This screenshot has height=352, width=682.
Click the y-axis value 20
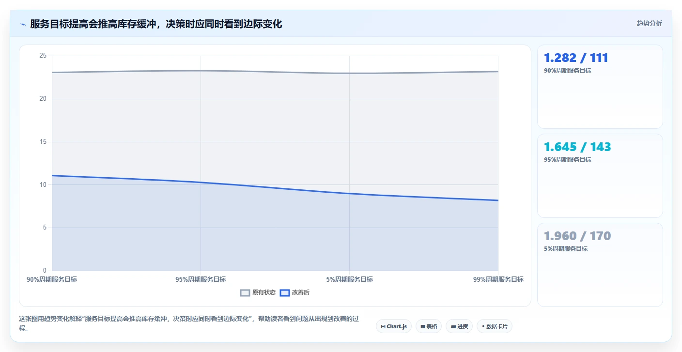[43, 99]
